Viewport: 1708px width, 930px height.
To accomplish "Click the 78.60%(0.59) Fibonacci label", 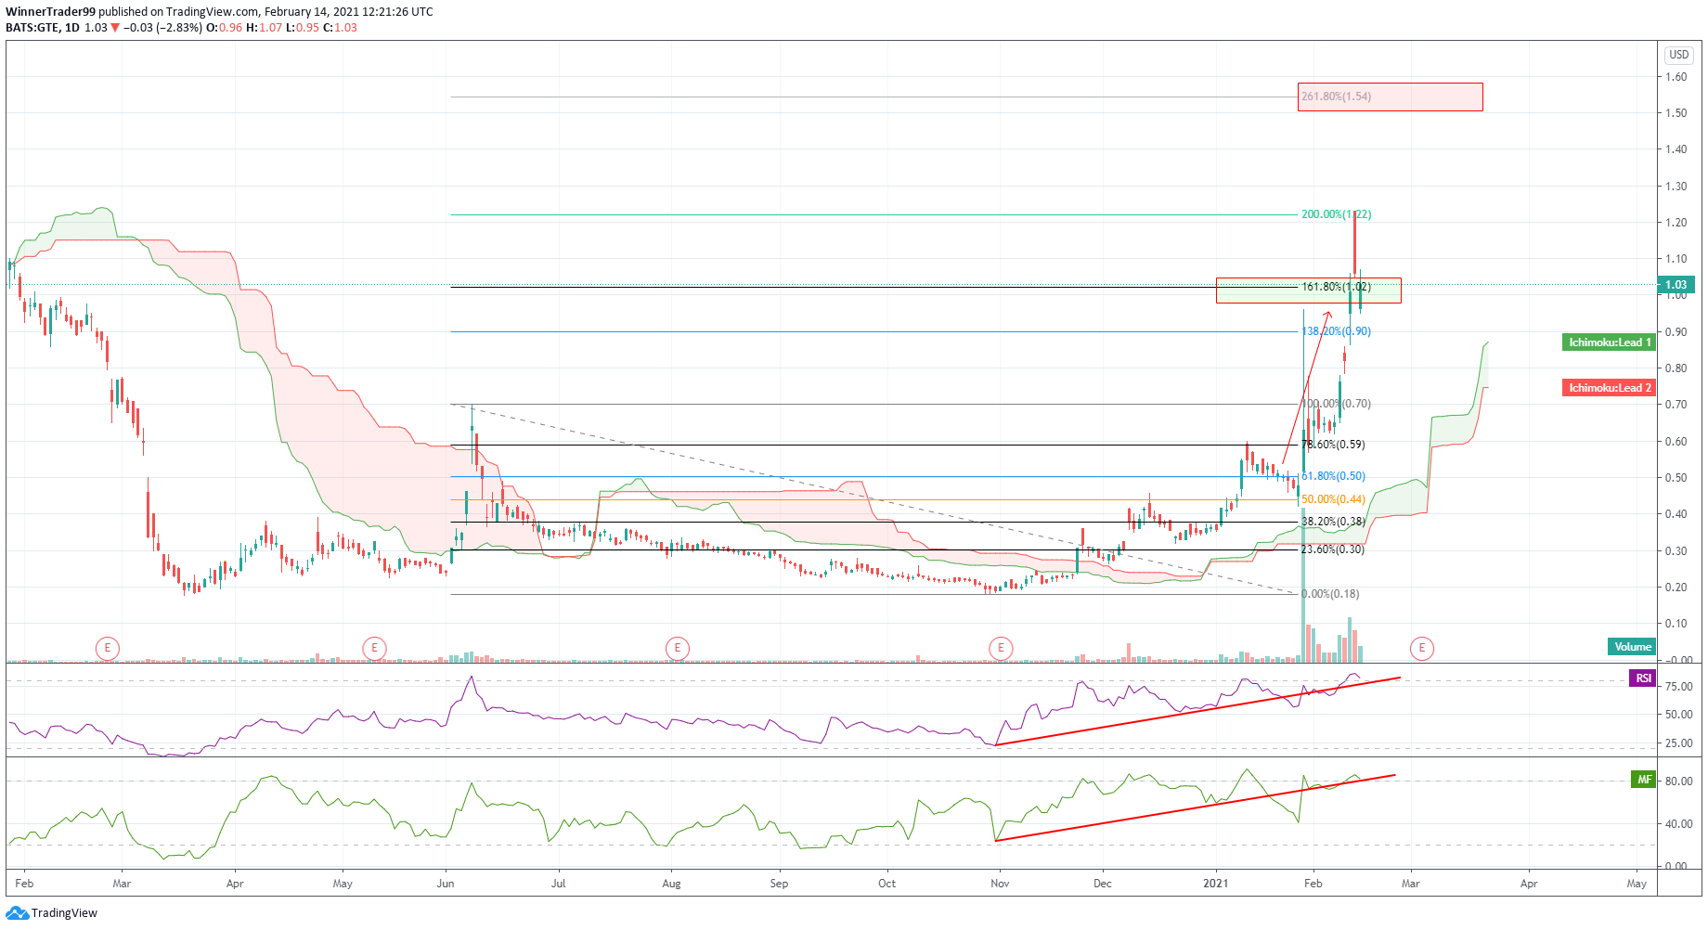I will click(1333, 445).
